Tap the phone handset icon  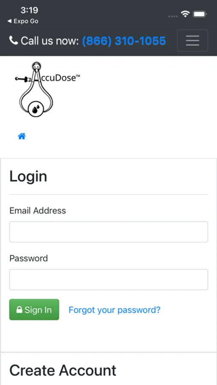click(14, 40)
